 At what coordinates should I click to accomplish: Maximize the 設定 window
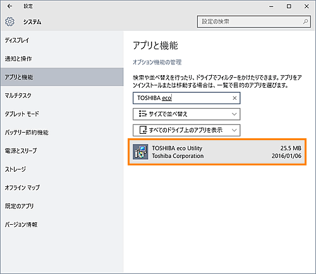tap(289, 6)
